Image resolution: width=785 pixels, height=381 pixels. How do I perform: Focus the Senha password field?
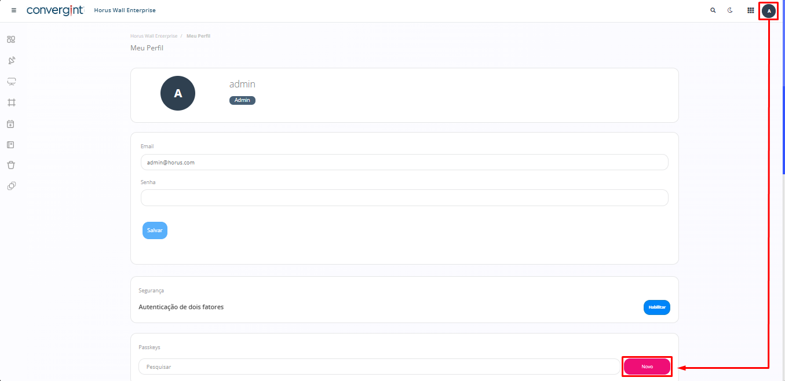point(404,198)
